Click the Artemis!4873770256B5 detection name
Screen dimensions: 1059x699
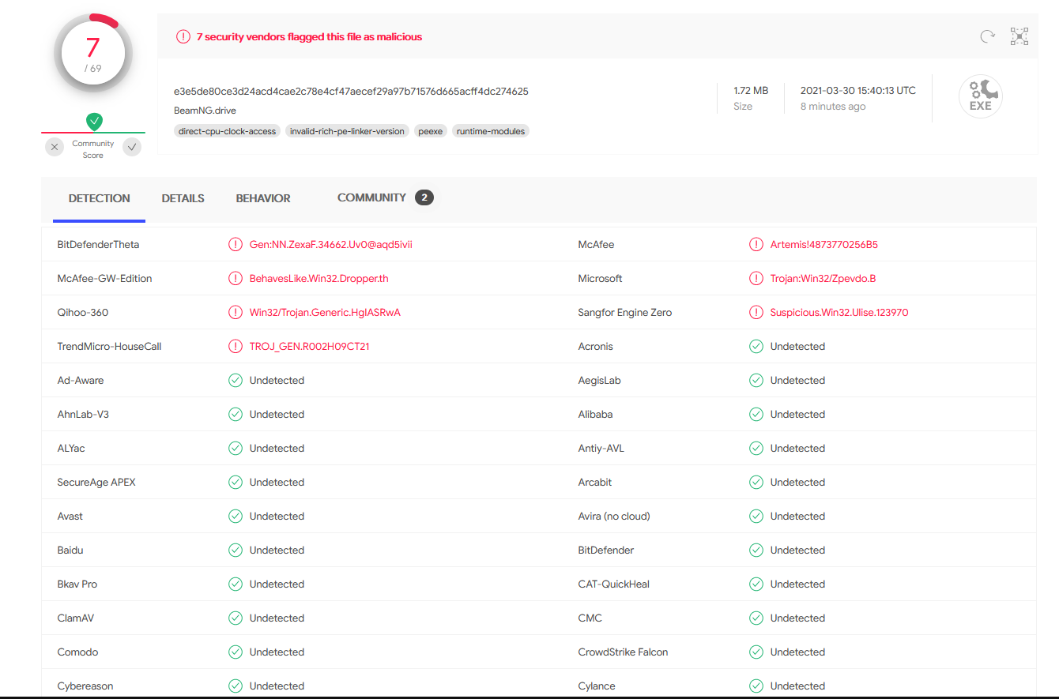click(824, 245)
